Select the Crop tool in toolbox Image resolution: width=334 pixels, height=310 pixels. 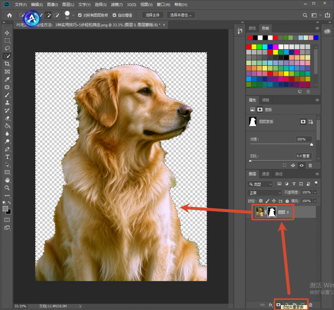click(7, 64)
